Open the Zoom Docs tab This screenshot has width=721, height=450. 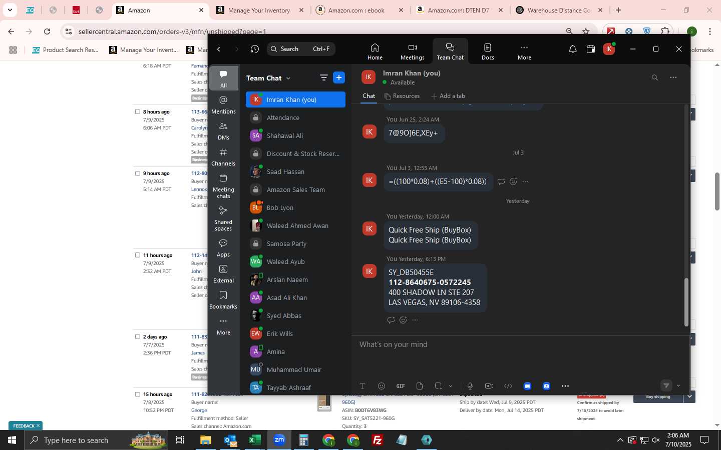(x=488, y=51)
